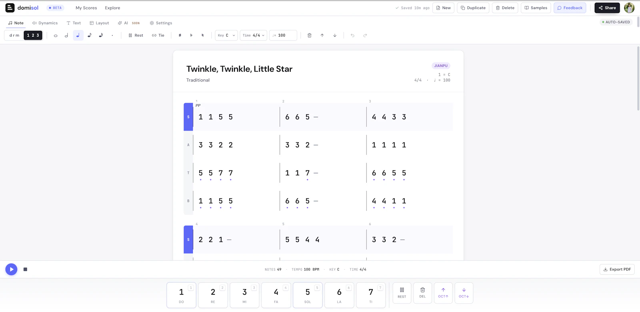Click the title Twinkle, Twinkle, Little Star
Image resolution: width=640 pixels, height=312 pixels.
(239, 69)
